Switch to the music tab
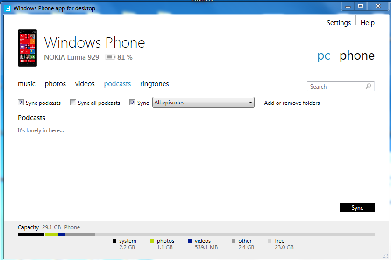 point(27,84)
